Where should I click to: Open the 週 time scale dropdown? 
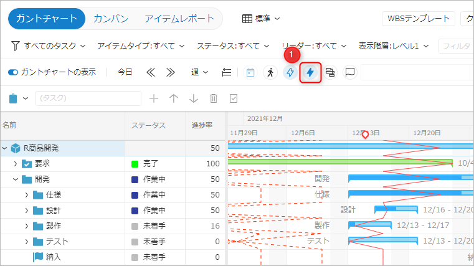pos(199,72)
